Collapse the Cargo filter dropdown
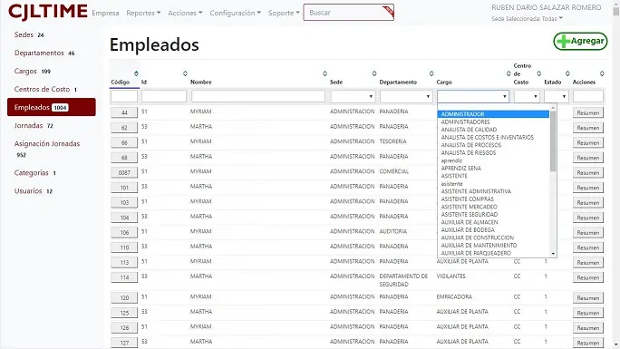This screenshot has width=620, height=349. [473, 96]
